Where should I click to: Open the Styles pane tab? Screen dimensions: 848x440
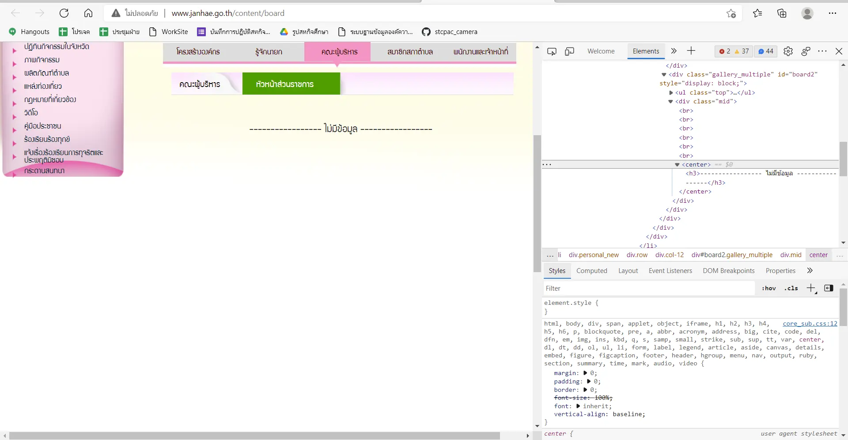[x=557, y=271]
